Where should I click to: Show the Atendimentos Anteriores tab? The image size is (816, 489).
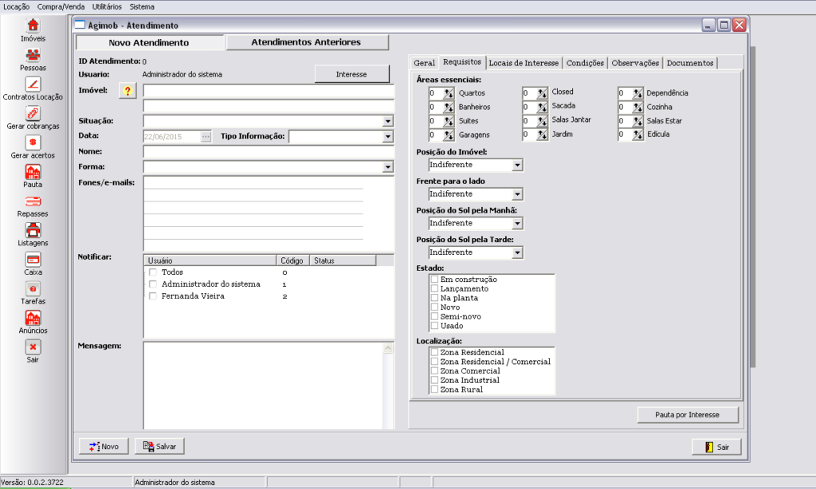(x=307, y=42)
